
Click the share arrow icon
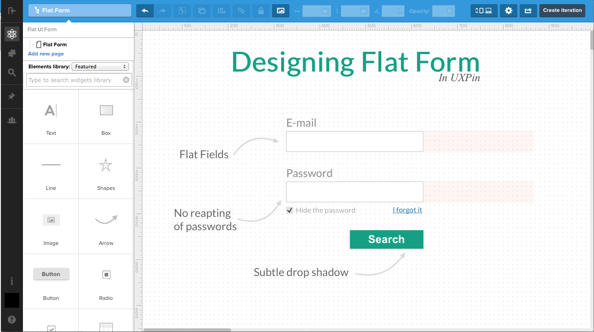click(x=528, y=11)
